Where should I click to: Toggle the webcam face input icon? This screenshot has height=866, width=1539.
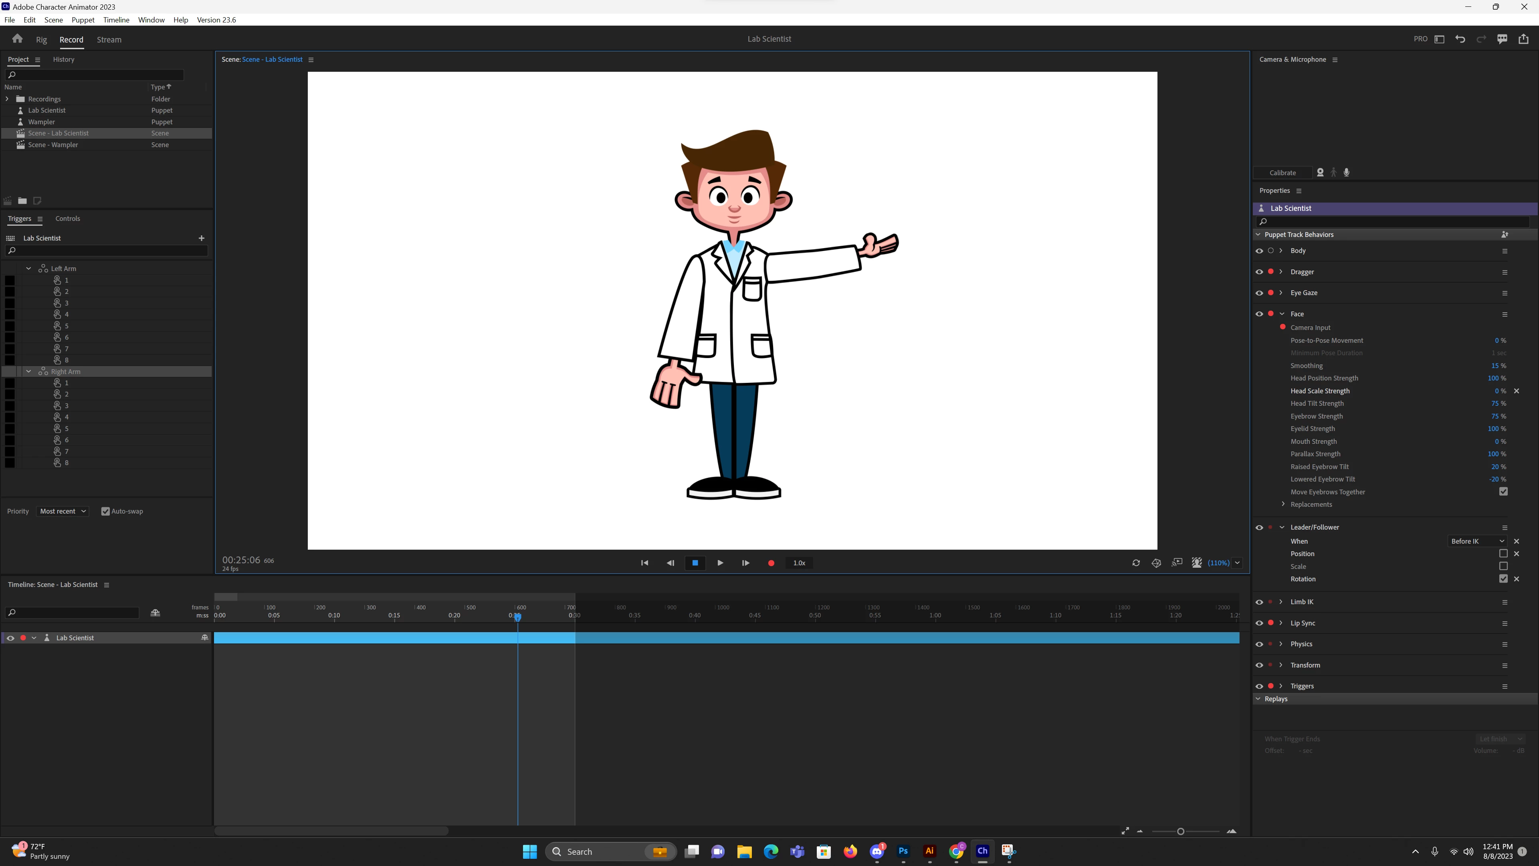pyautogui.click(x=1320, y=173)
